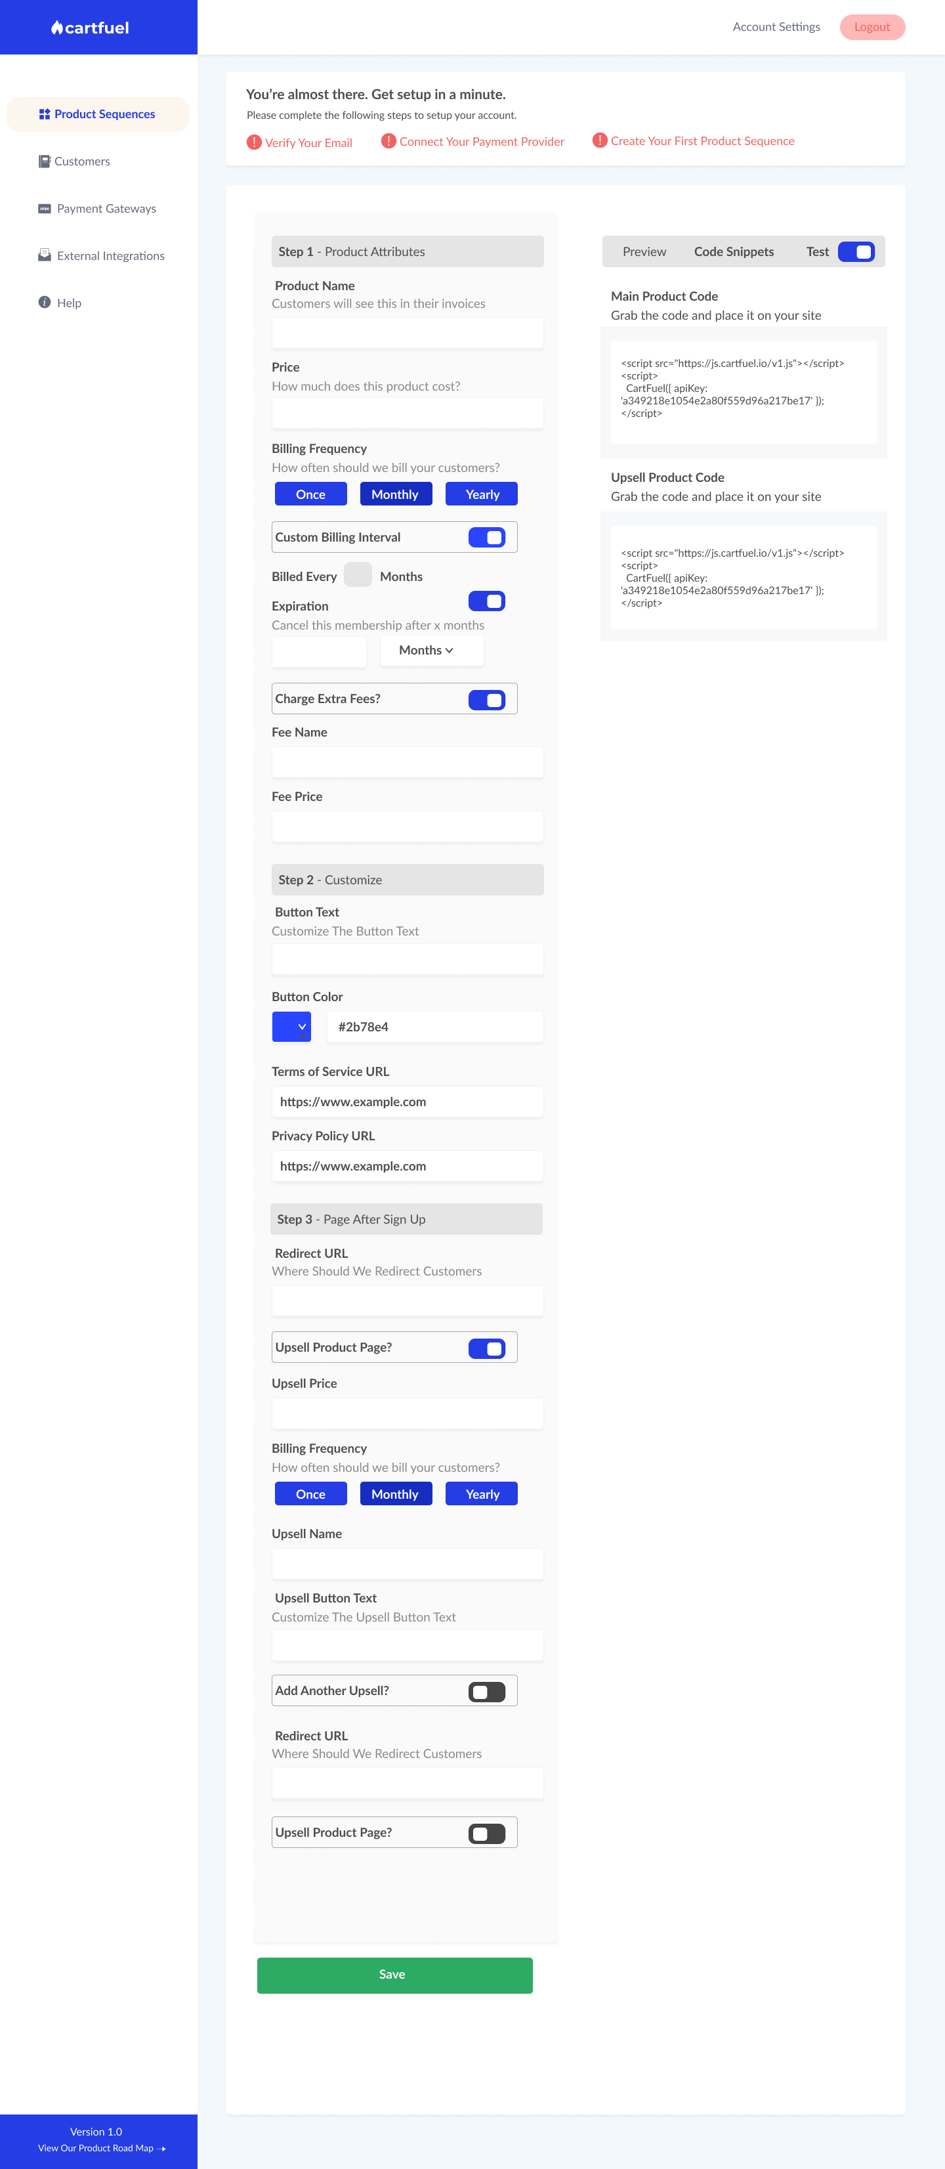The width and height of the screenshot is (945, 2169).
Task: Disable the Charge Extra Fees switch
Action: coord(486,700)
